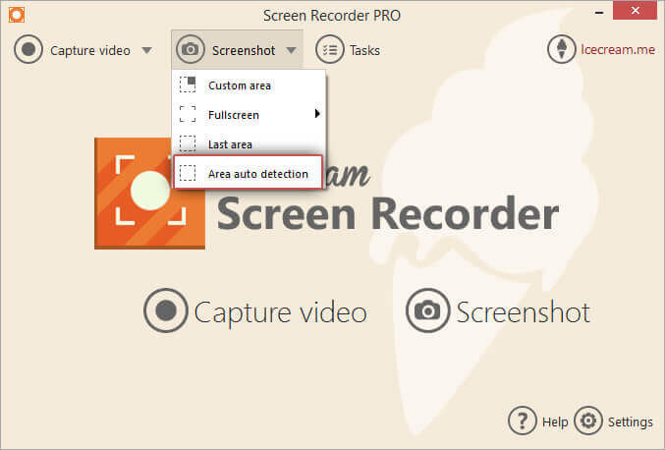Viewport: 665px width, 450px height.
Task: Select Last area menu entry
Action: (x=249, y=143)
